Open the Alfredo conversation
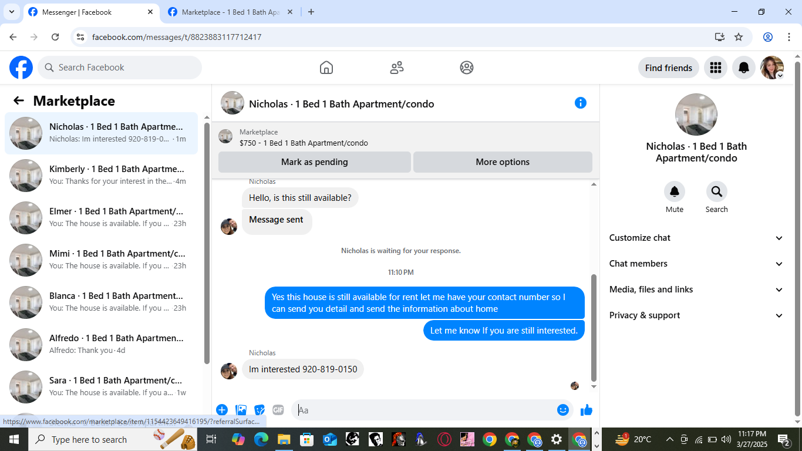The width and height of the screenshot is (802, 451). coord(102,344)
